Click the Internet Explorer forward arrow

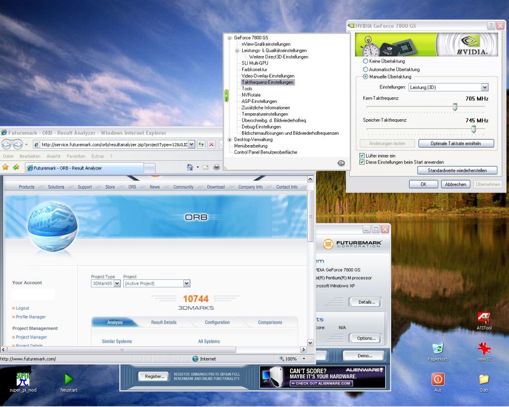[17, 144]
